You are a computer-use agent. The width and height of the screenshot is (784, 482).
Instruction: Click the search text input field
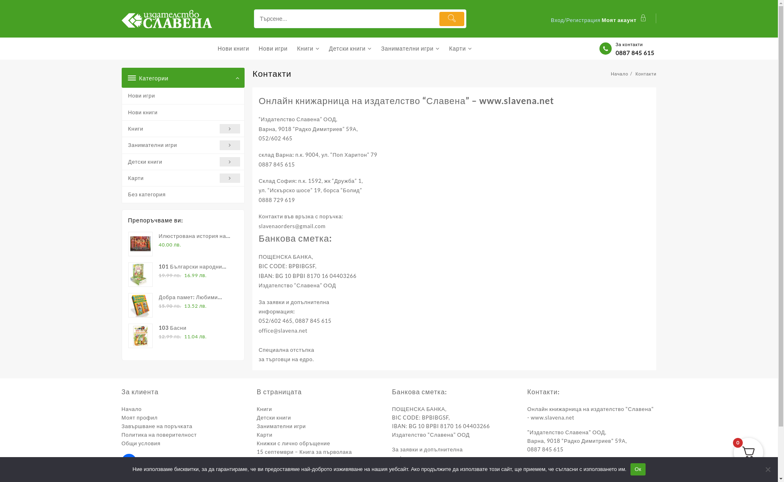(345, 19)
